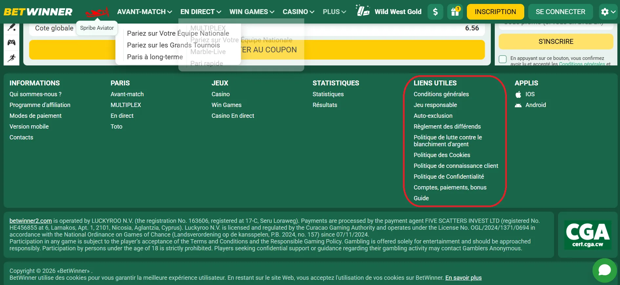Select the running athlete sidebar icon

tap(11, 58)
